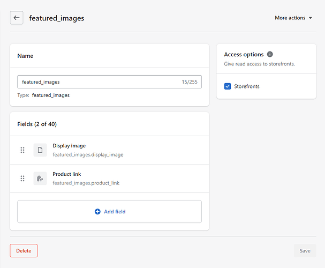
Task: Click the plus icon next to Add field
Action: [97, 212]
